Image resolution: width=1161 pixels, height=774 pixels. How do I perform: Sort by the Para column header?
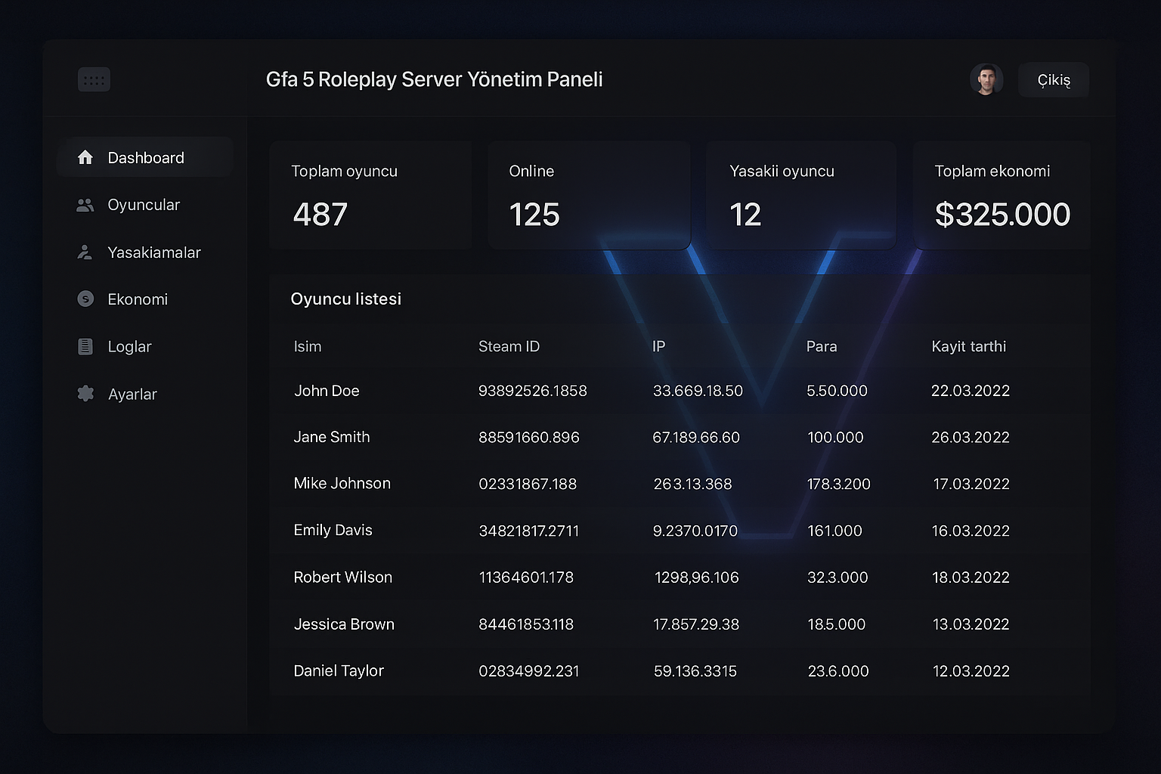822,346
